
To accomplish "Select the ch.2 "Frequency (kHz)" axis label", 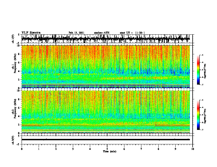I will (x=15, y=109).
